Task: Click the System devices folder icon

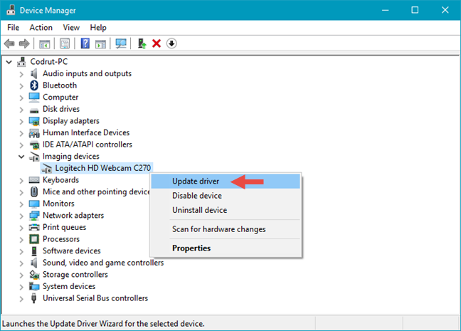Action: click(34, 286)
